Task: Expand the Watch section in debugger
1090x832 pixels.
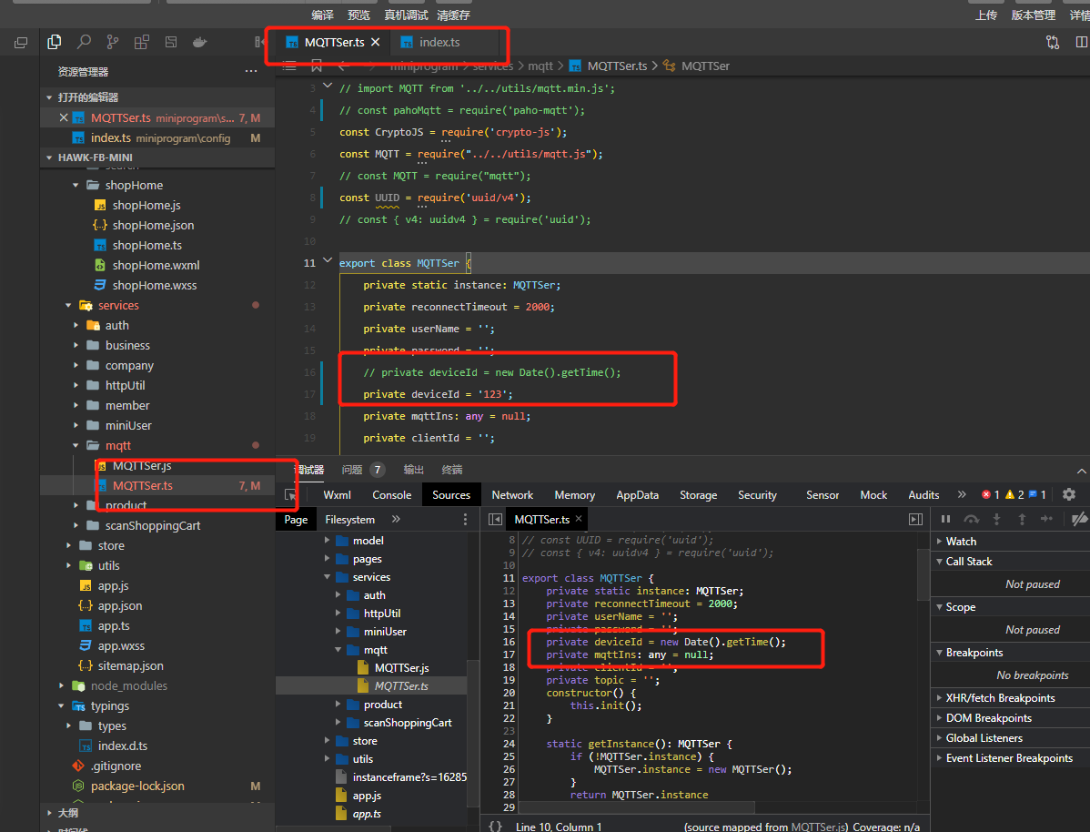Action: tap(940, 542)
